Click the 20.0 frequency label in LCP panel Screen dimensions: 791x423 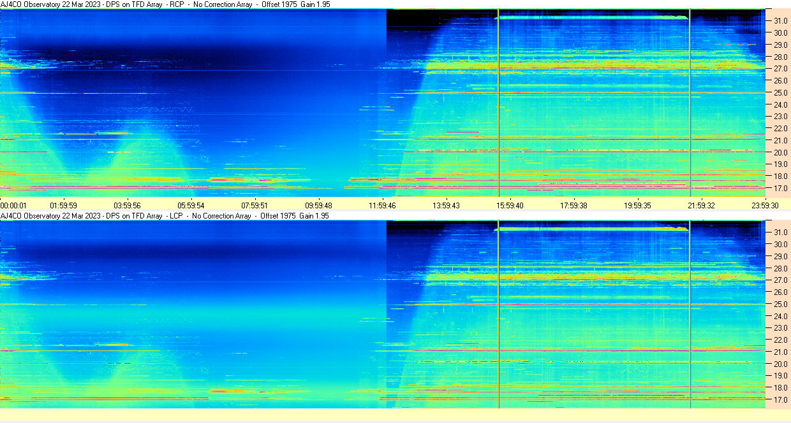tap(781, 364)
